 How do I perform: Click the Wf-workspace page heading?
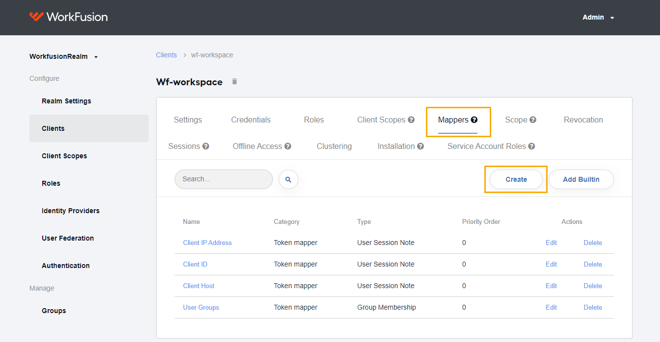tap(189, 82)
